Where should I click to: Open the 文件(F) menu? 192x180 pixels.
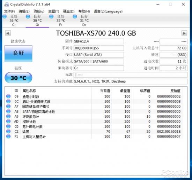(9, 11)
